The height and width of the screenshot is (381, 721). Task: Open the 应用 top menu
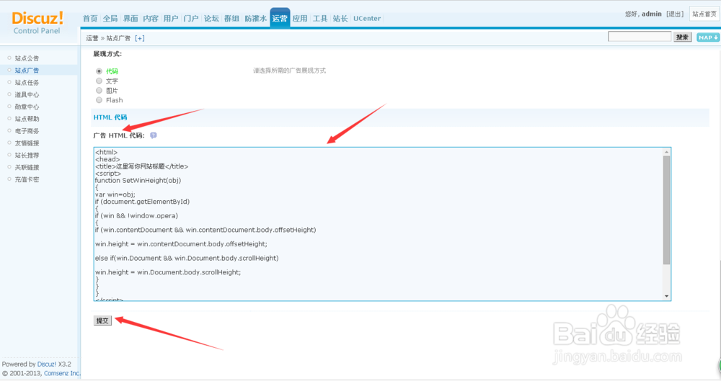click(300, 19)
